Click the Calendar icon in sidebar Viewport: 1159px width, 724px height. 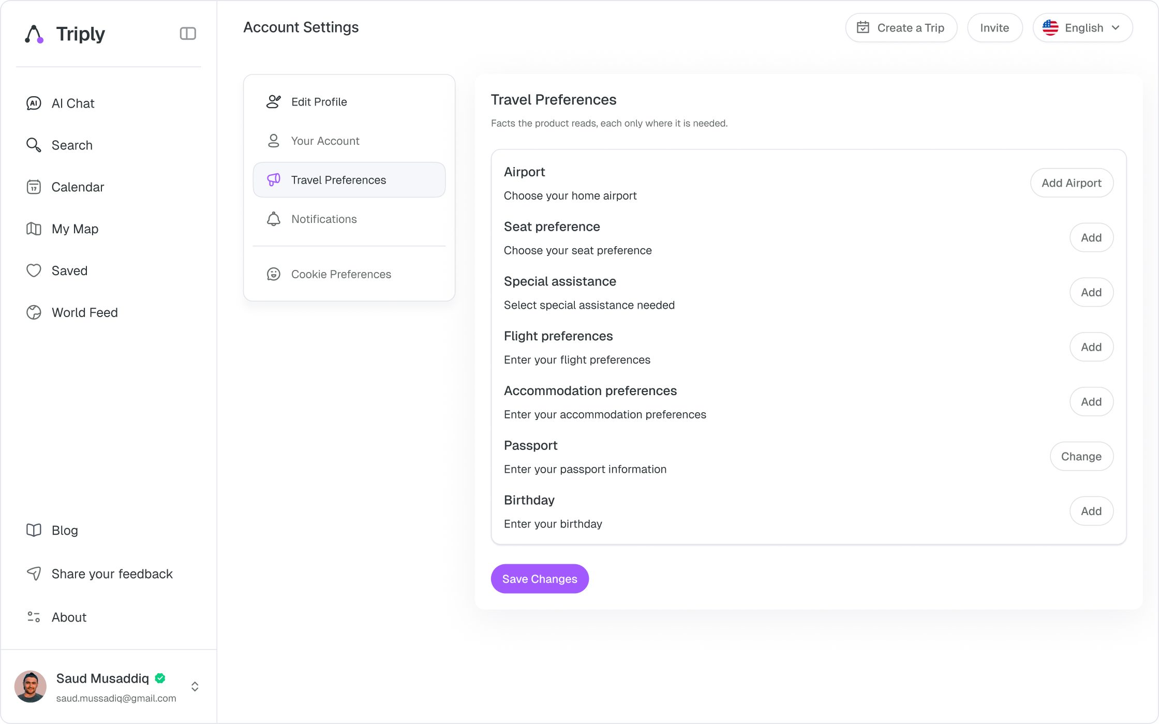pos(34,187)
